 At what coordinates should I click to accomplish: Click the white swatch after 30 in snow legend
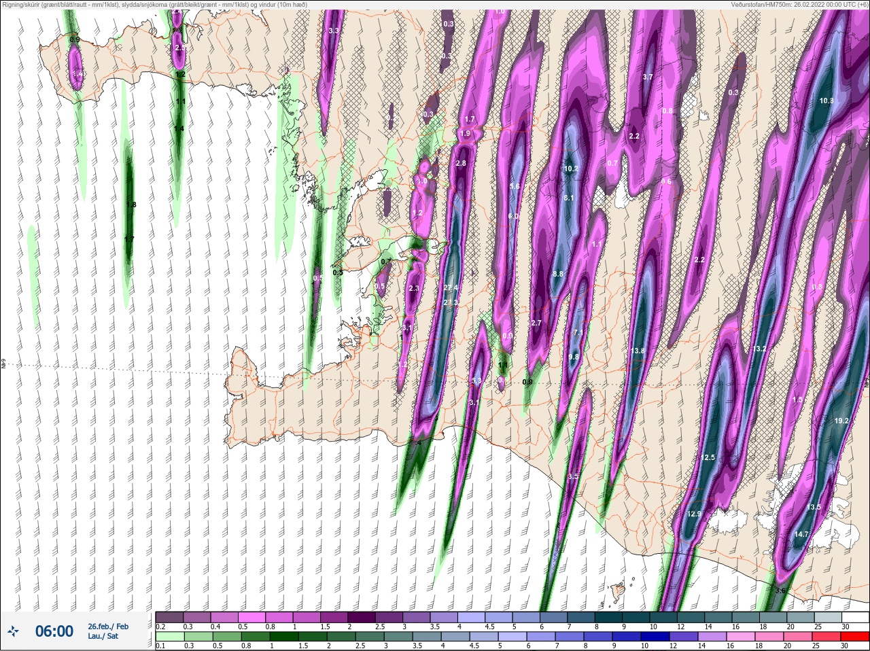(856, 617)
